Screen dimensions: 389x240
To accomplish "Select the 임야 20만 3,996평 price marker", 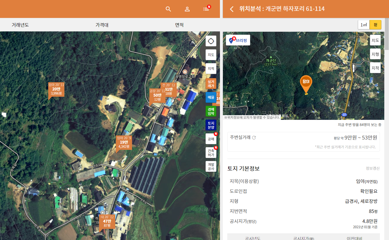I will tap(56, 89).
